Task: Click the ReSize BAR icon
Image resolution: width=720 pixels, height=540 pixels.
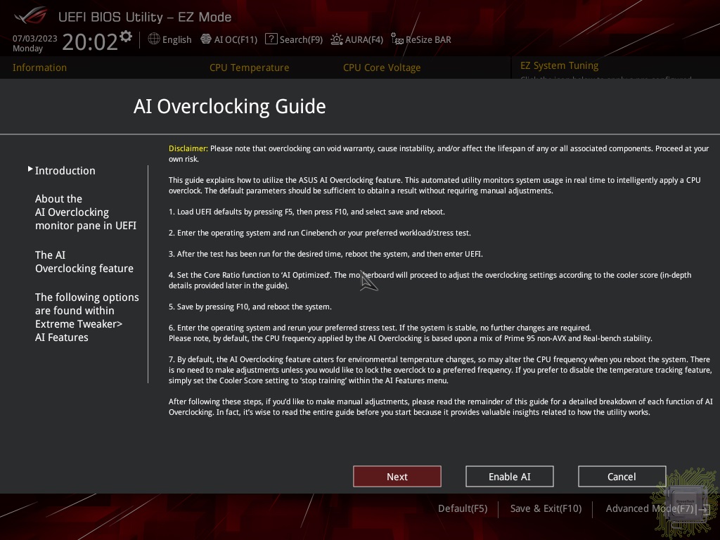Action: point(397,39)
